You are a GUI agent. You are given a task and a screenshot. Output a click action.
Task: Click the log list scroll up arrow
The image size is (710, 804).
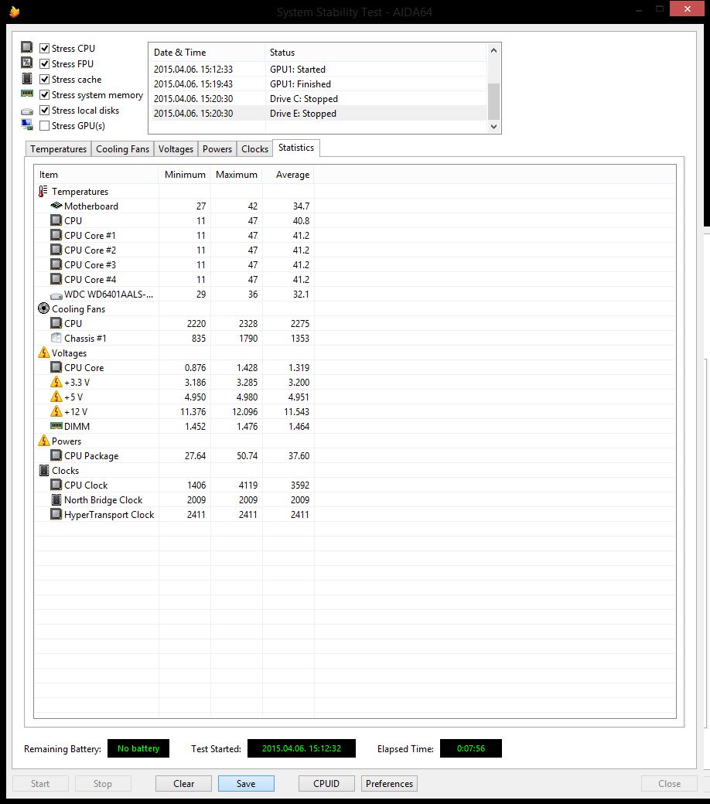point(493,50)
